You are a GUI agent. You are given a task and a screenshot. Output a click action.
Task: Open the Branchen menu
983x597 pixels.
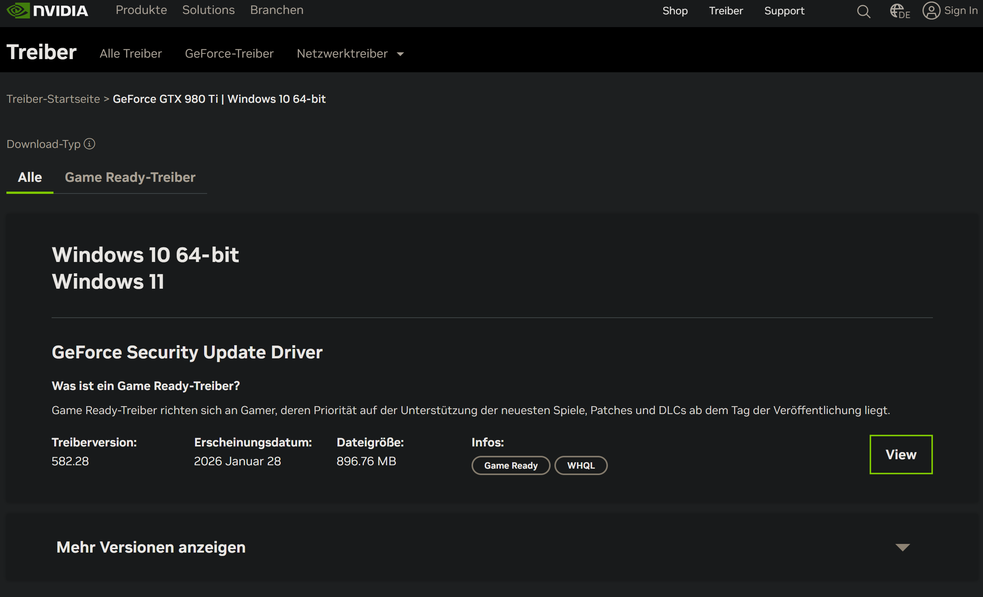point(276,10)
